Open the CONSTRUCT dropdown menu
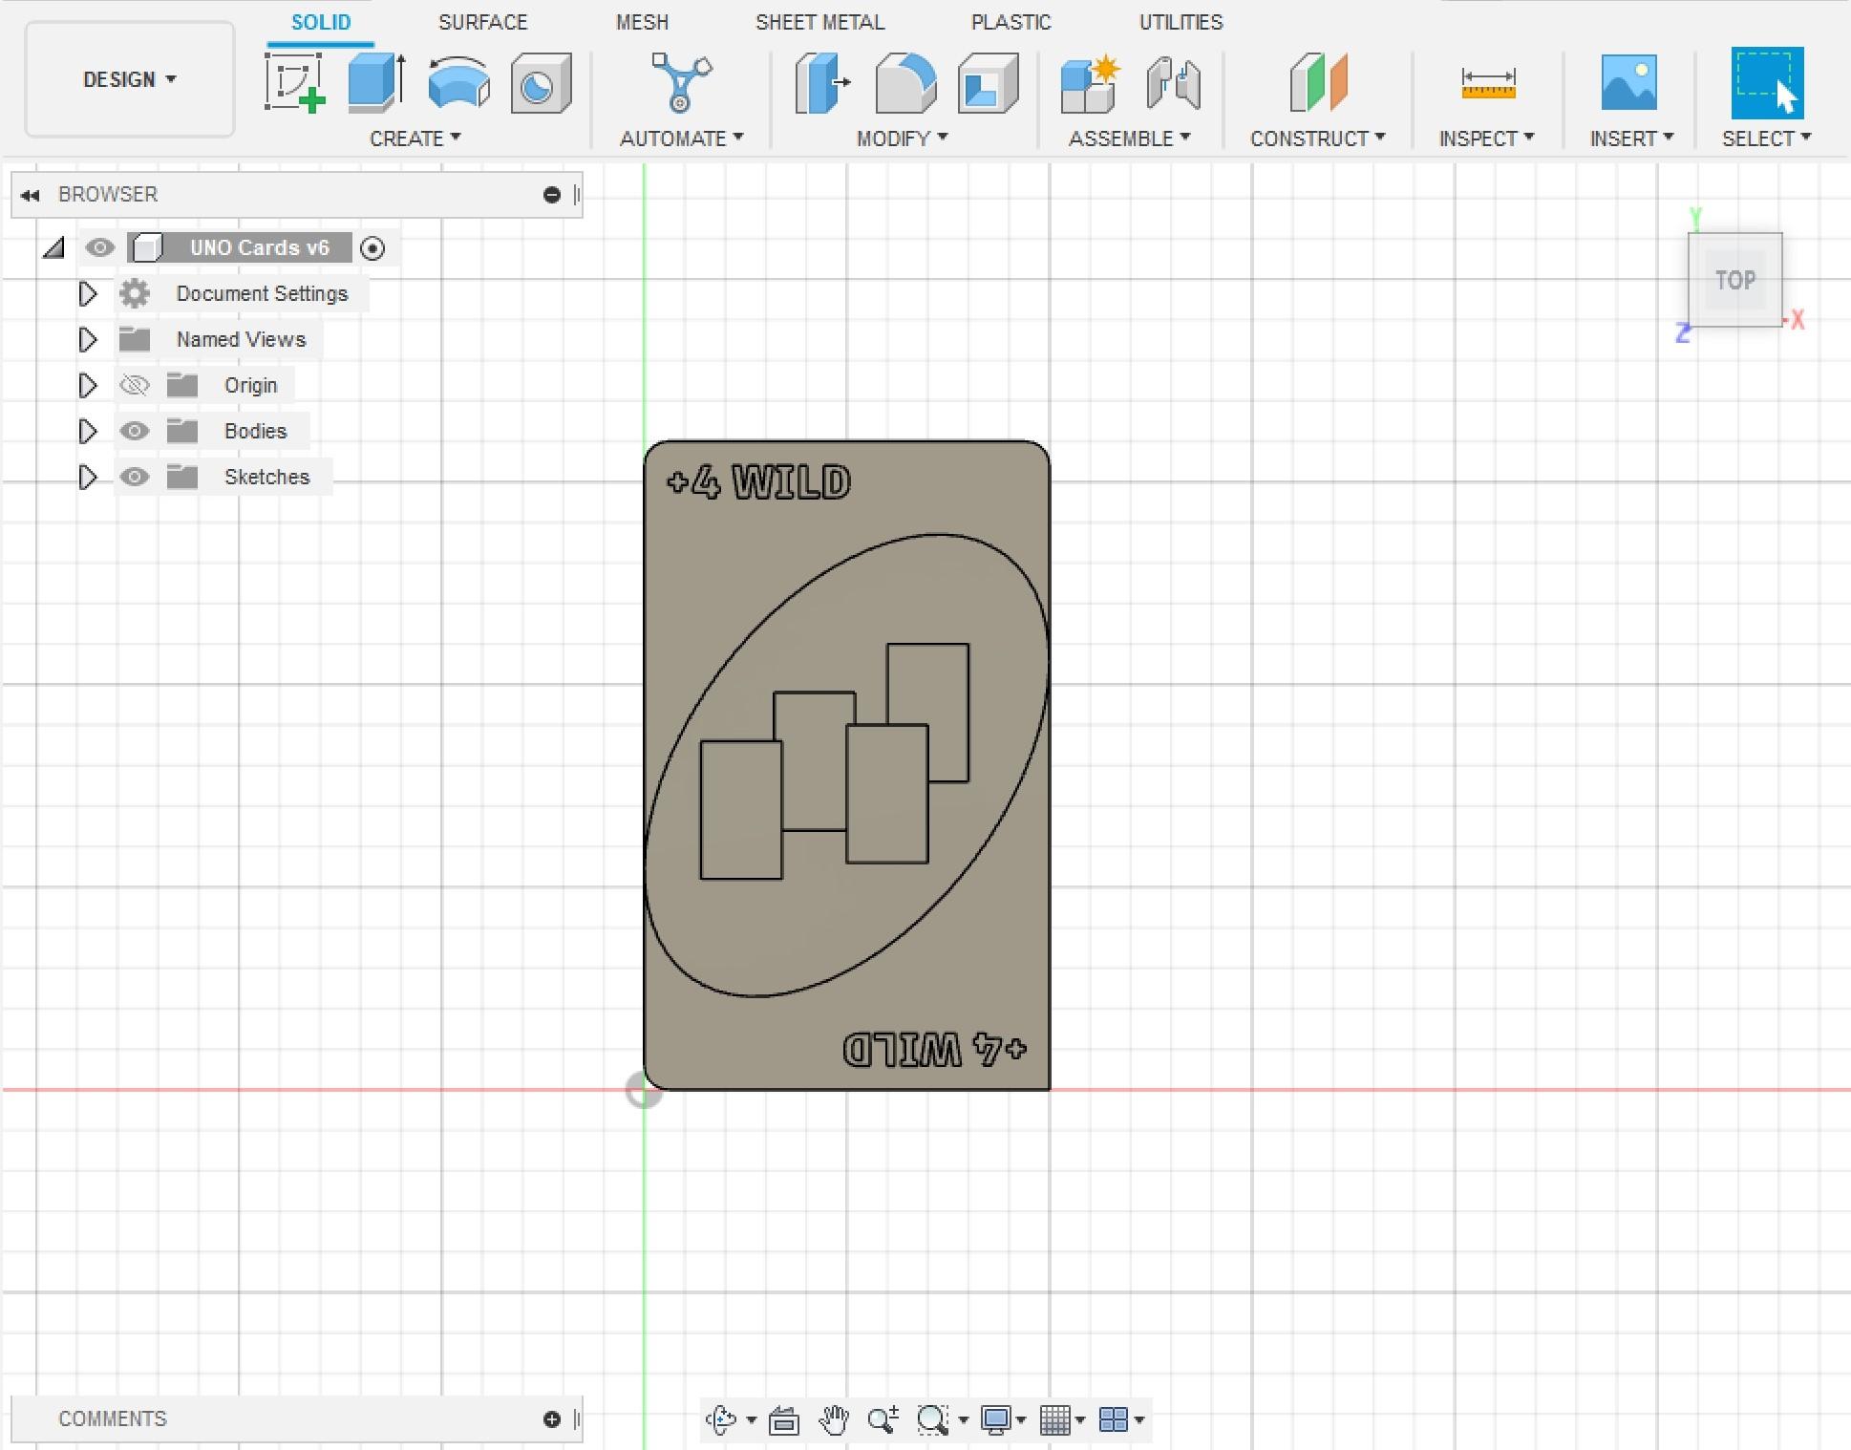The image size is (1851, 1450). click(x=1317, y=139)
